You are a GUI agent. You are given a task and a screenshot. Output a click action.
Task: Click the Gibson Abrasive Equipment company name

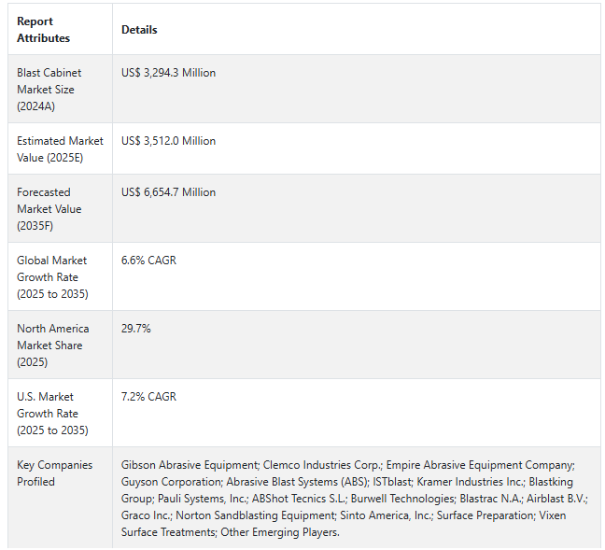pyautogui.click(x=190, y=465)
